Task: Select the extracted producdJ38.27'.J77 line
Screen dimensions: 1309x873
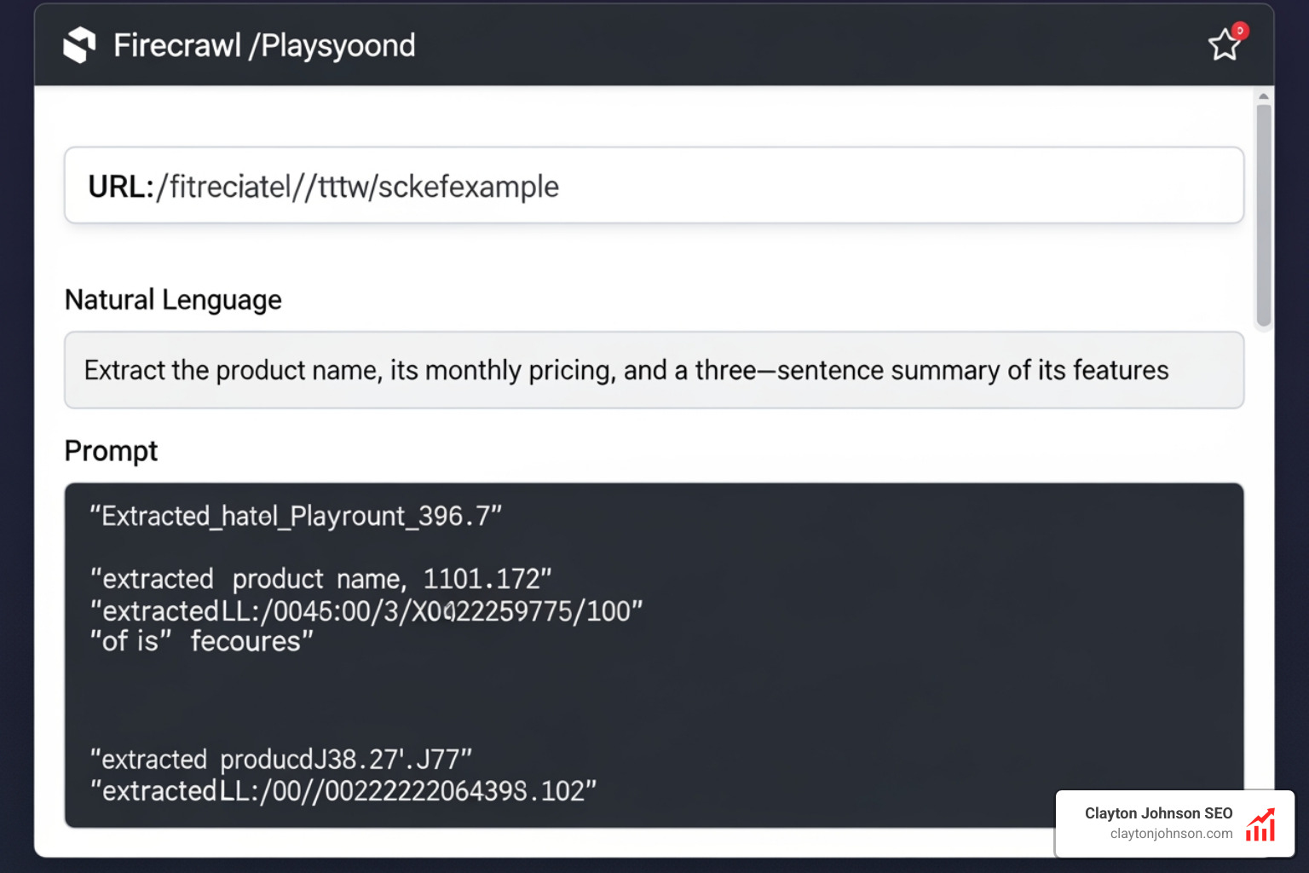Action: [281, 759]
